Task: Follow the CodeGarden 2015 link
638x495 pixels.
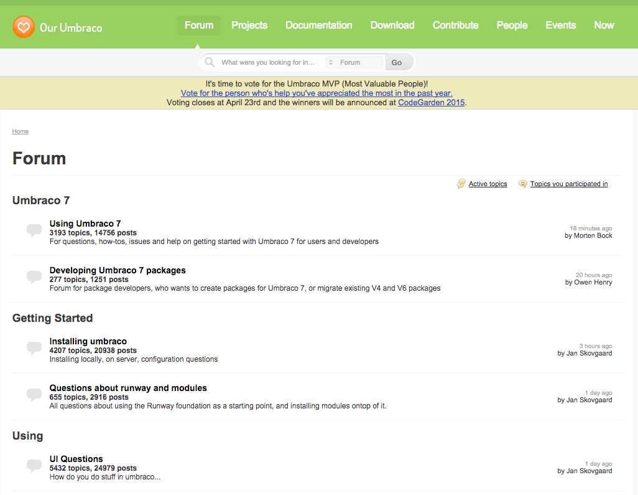Action: 432,102
